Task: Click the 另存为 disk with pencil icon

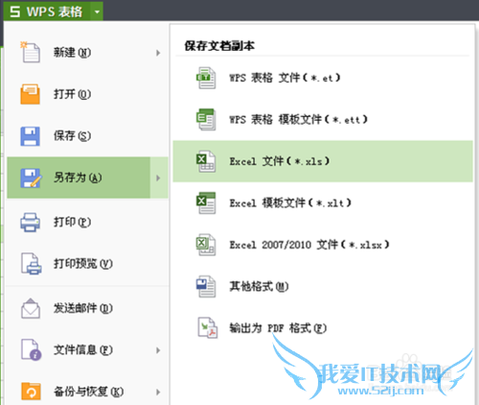Action: pyautogui.click(x=31, y=178)
